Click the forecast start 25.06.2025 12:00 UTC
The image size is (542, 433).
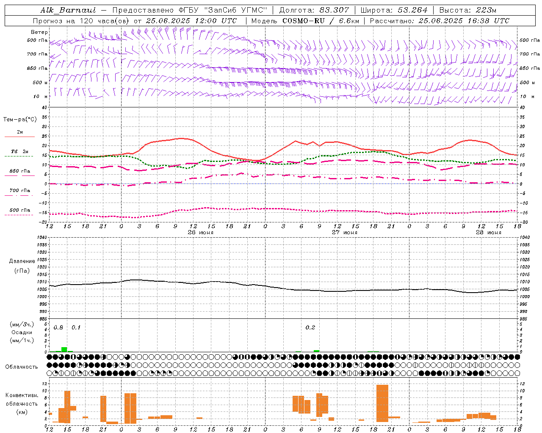pyautogui.click(x=191, y=21)
